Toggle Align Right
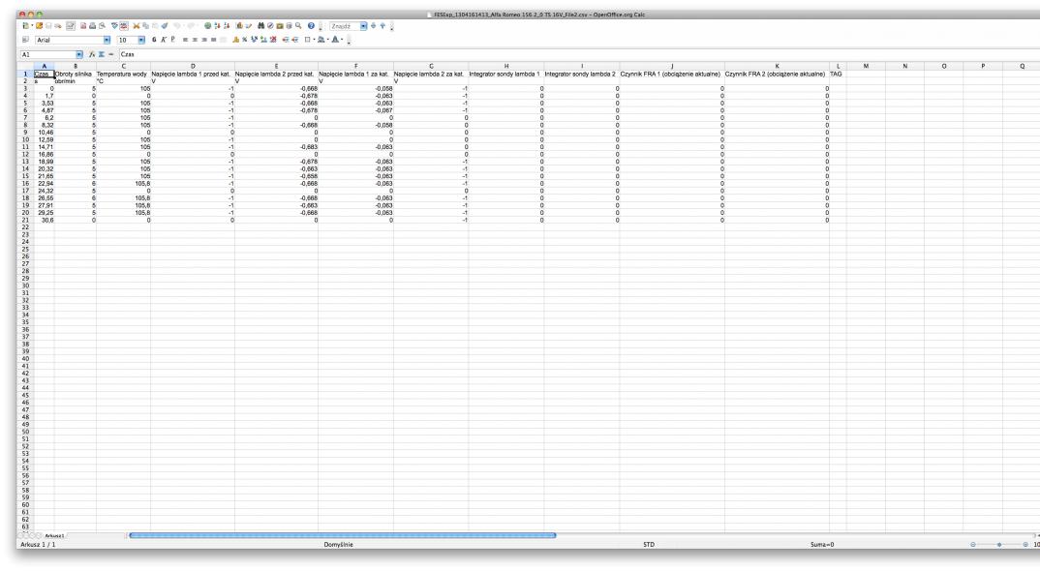The image size is (1040, 571). [204, 40]
